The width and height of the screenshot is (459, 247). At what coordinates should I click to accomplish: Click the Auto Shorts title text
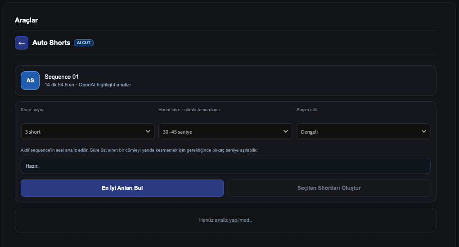coord(51,43)
